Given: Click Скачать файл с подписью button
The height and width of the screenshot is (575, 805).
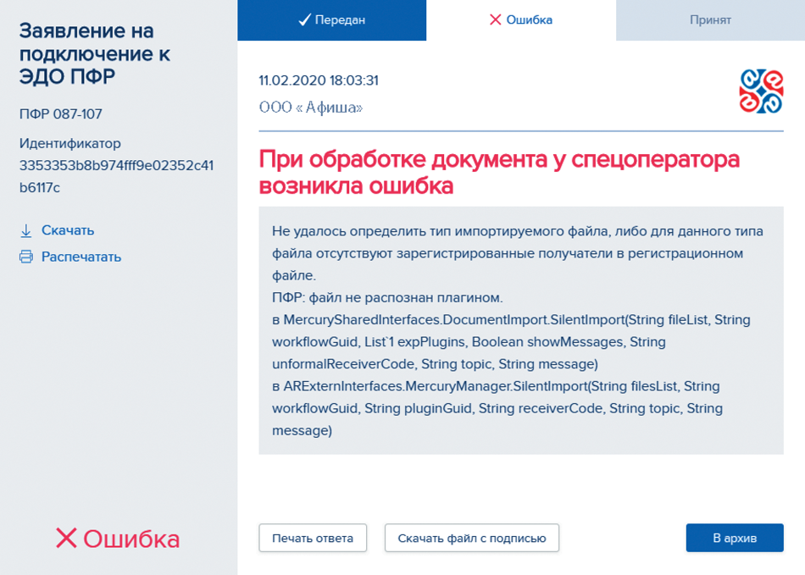Looking at the screenshot, I should [471, 538].
